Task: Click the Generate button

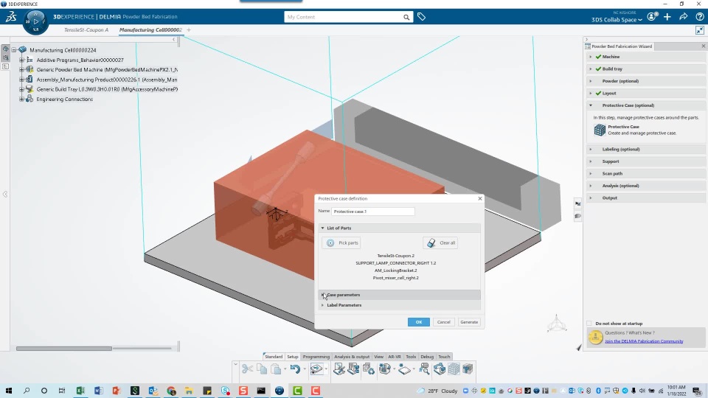Action: point(469,322)
